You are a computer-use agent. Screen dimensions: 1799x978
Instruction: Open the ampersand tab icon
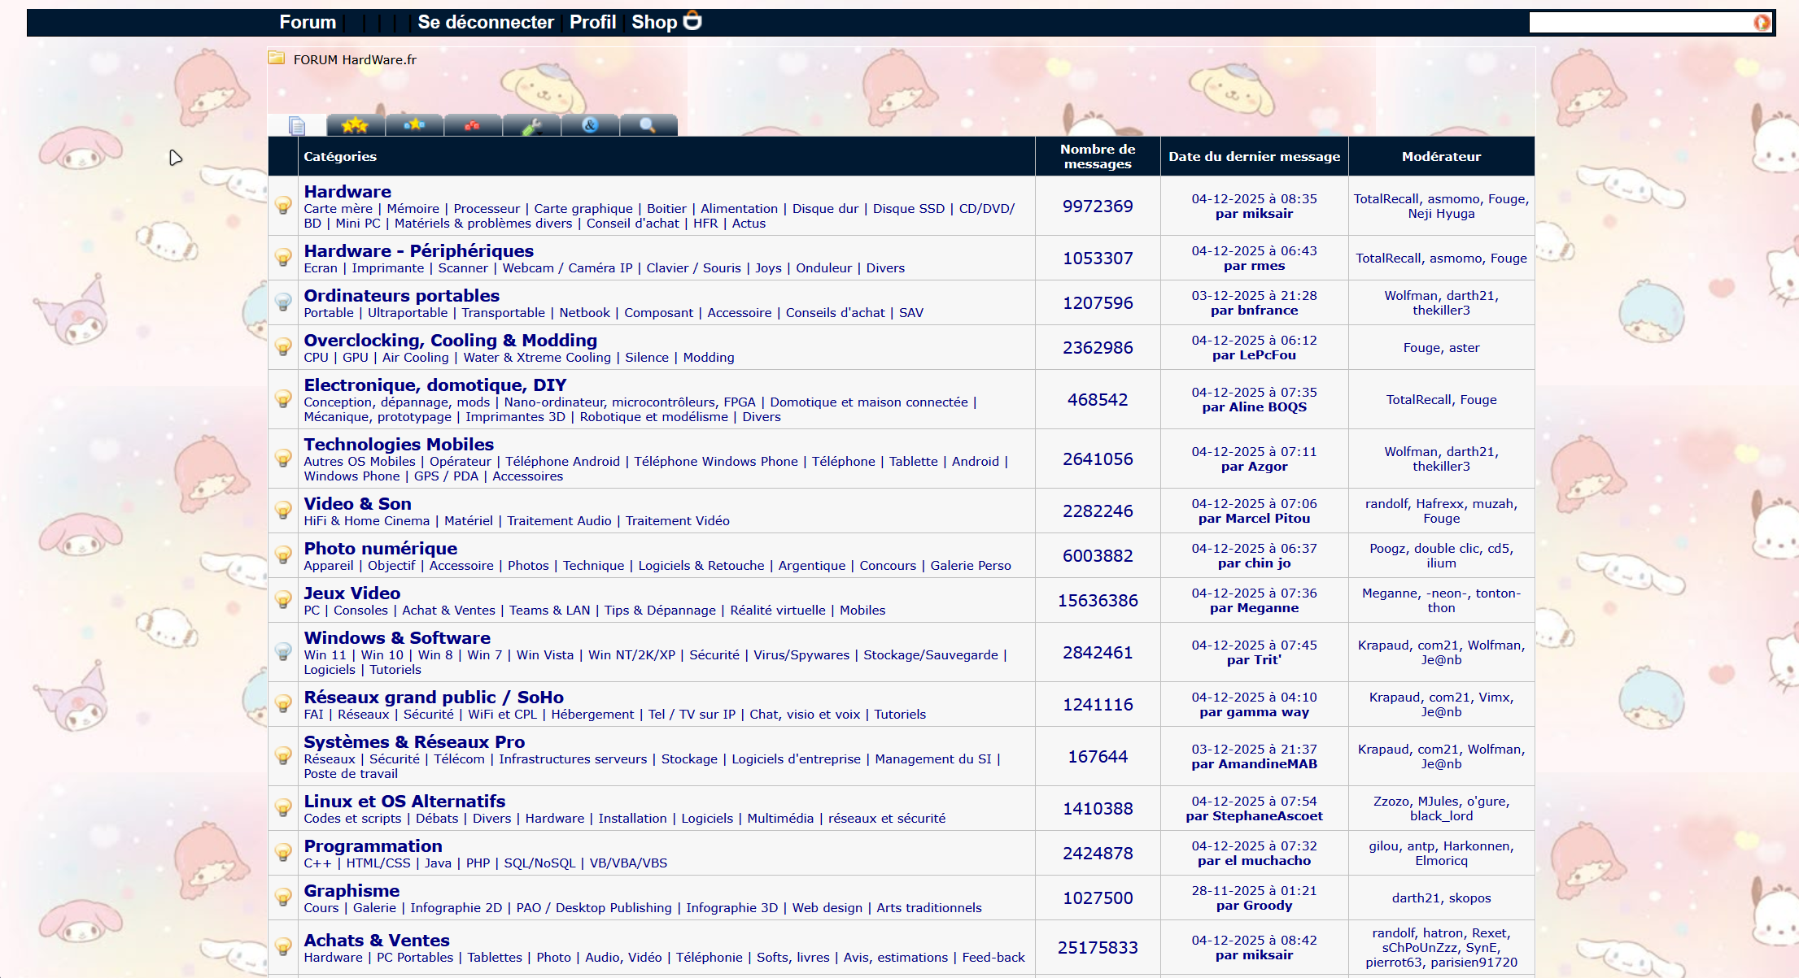click(x=590, y=125)
